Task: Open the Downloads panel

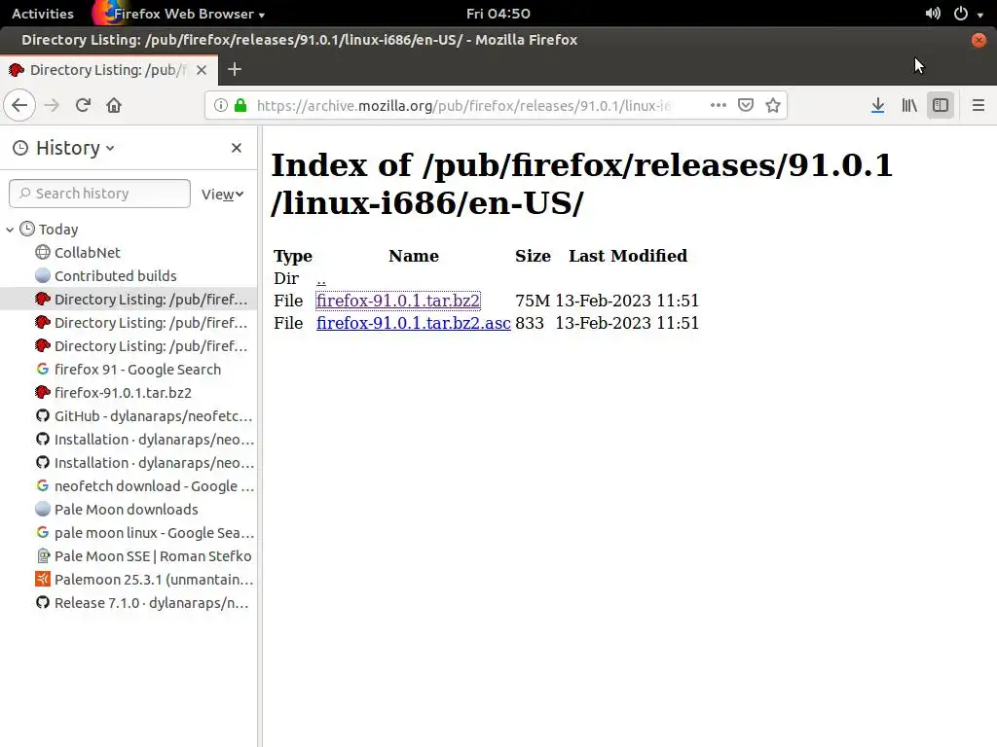Action: tap(877, 105)
